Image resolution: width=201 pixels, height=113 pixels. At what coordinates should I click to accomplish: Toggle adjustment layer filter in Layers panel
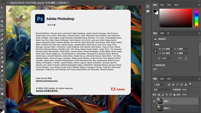[x=173, y=84]
